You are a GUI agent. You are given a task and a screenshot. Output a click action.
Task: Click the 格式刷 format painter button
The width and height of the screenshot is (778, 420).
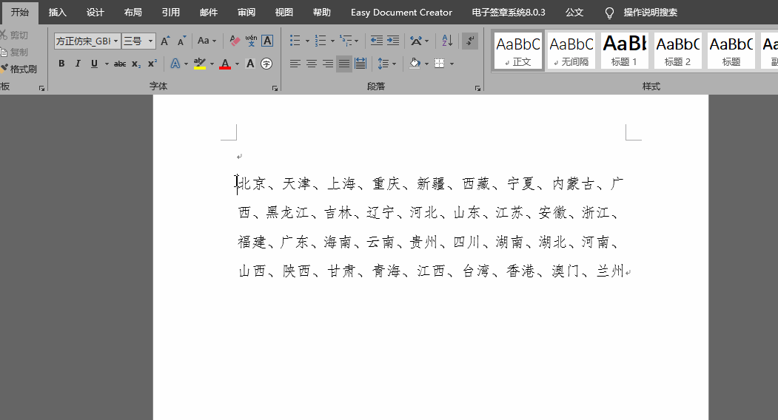[x=19, y=69]
